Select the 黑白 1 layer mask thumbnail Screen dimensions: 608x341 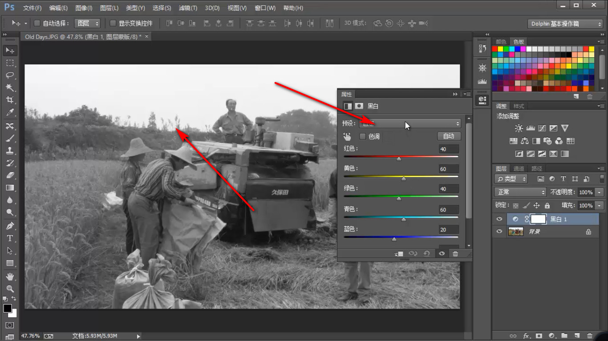click(539, 219)
